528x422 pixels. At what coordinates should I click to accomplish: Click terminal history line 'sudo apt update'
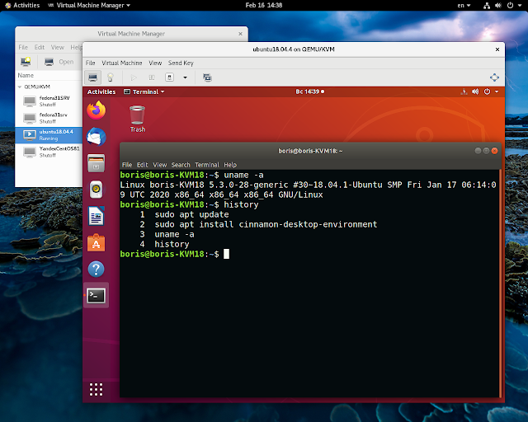click(x=191, y=214)
